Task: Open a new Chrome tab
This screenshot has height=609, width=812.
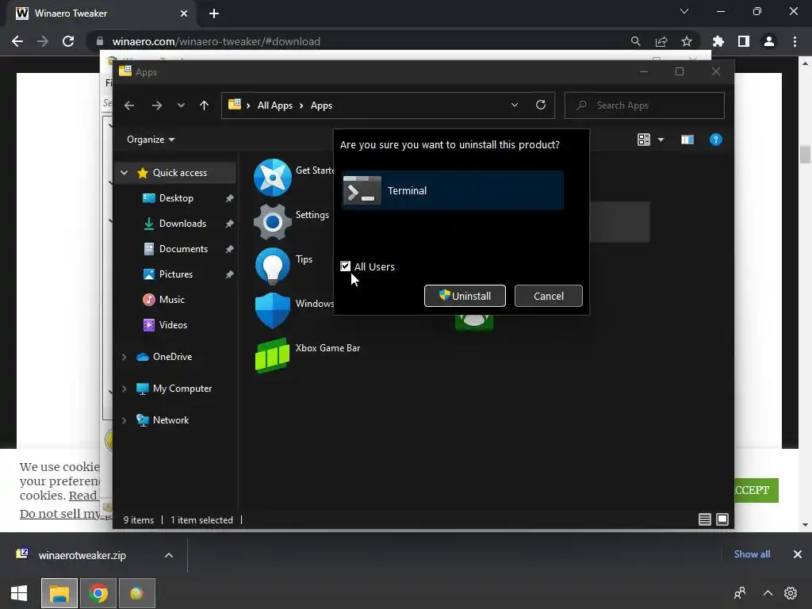Action: [x=214, y=13]
